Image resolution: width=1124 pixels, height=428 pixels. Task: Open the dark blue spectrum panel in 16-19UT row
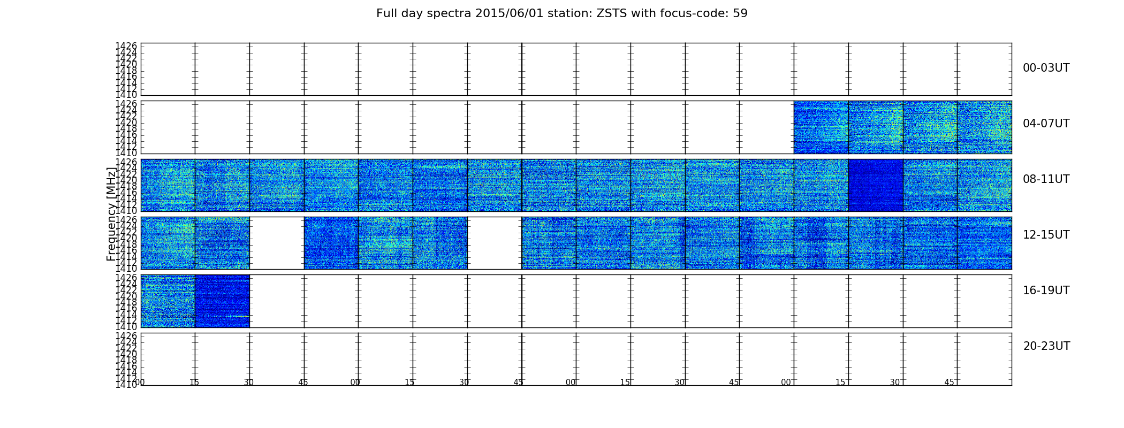222,301
